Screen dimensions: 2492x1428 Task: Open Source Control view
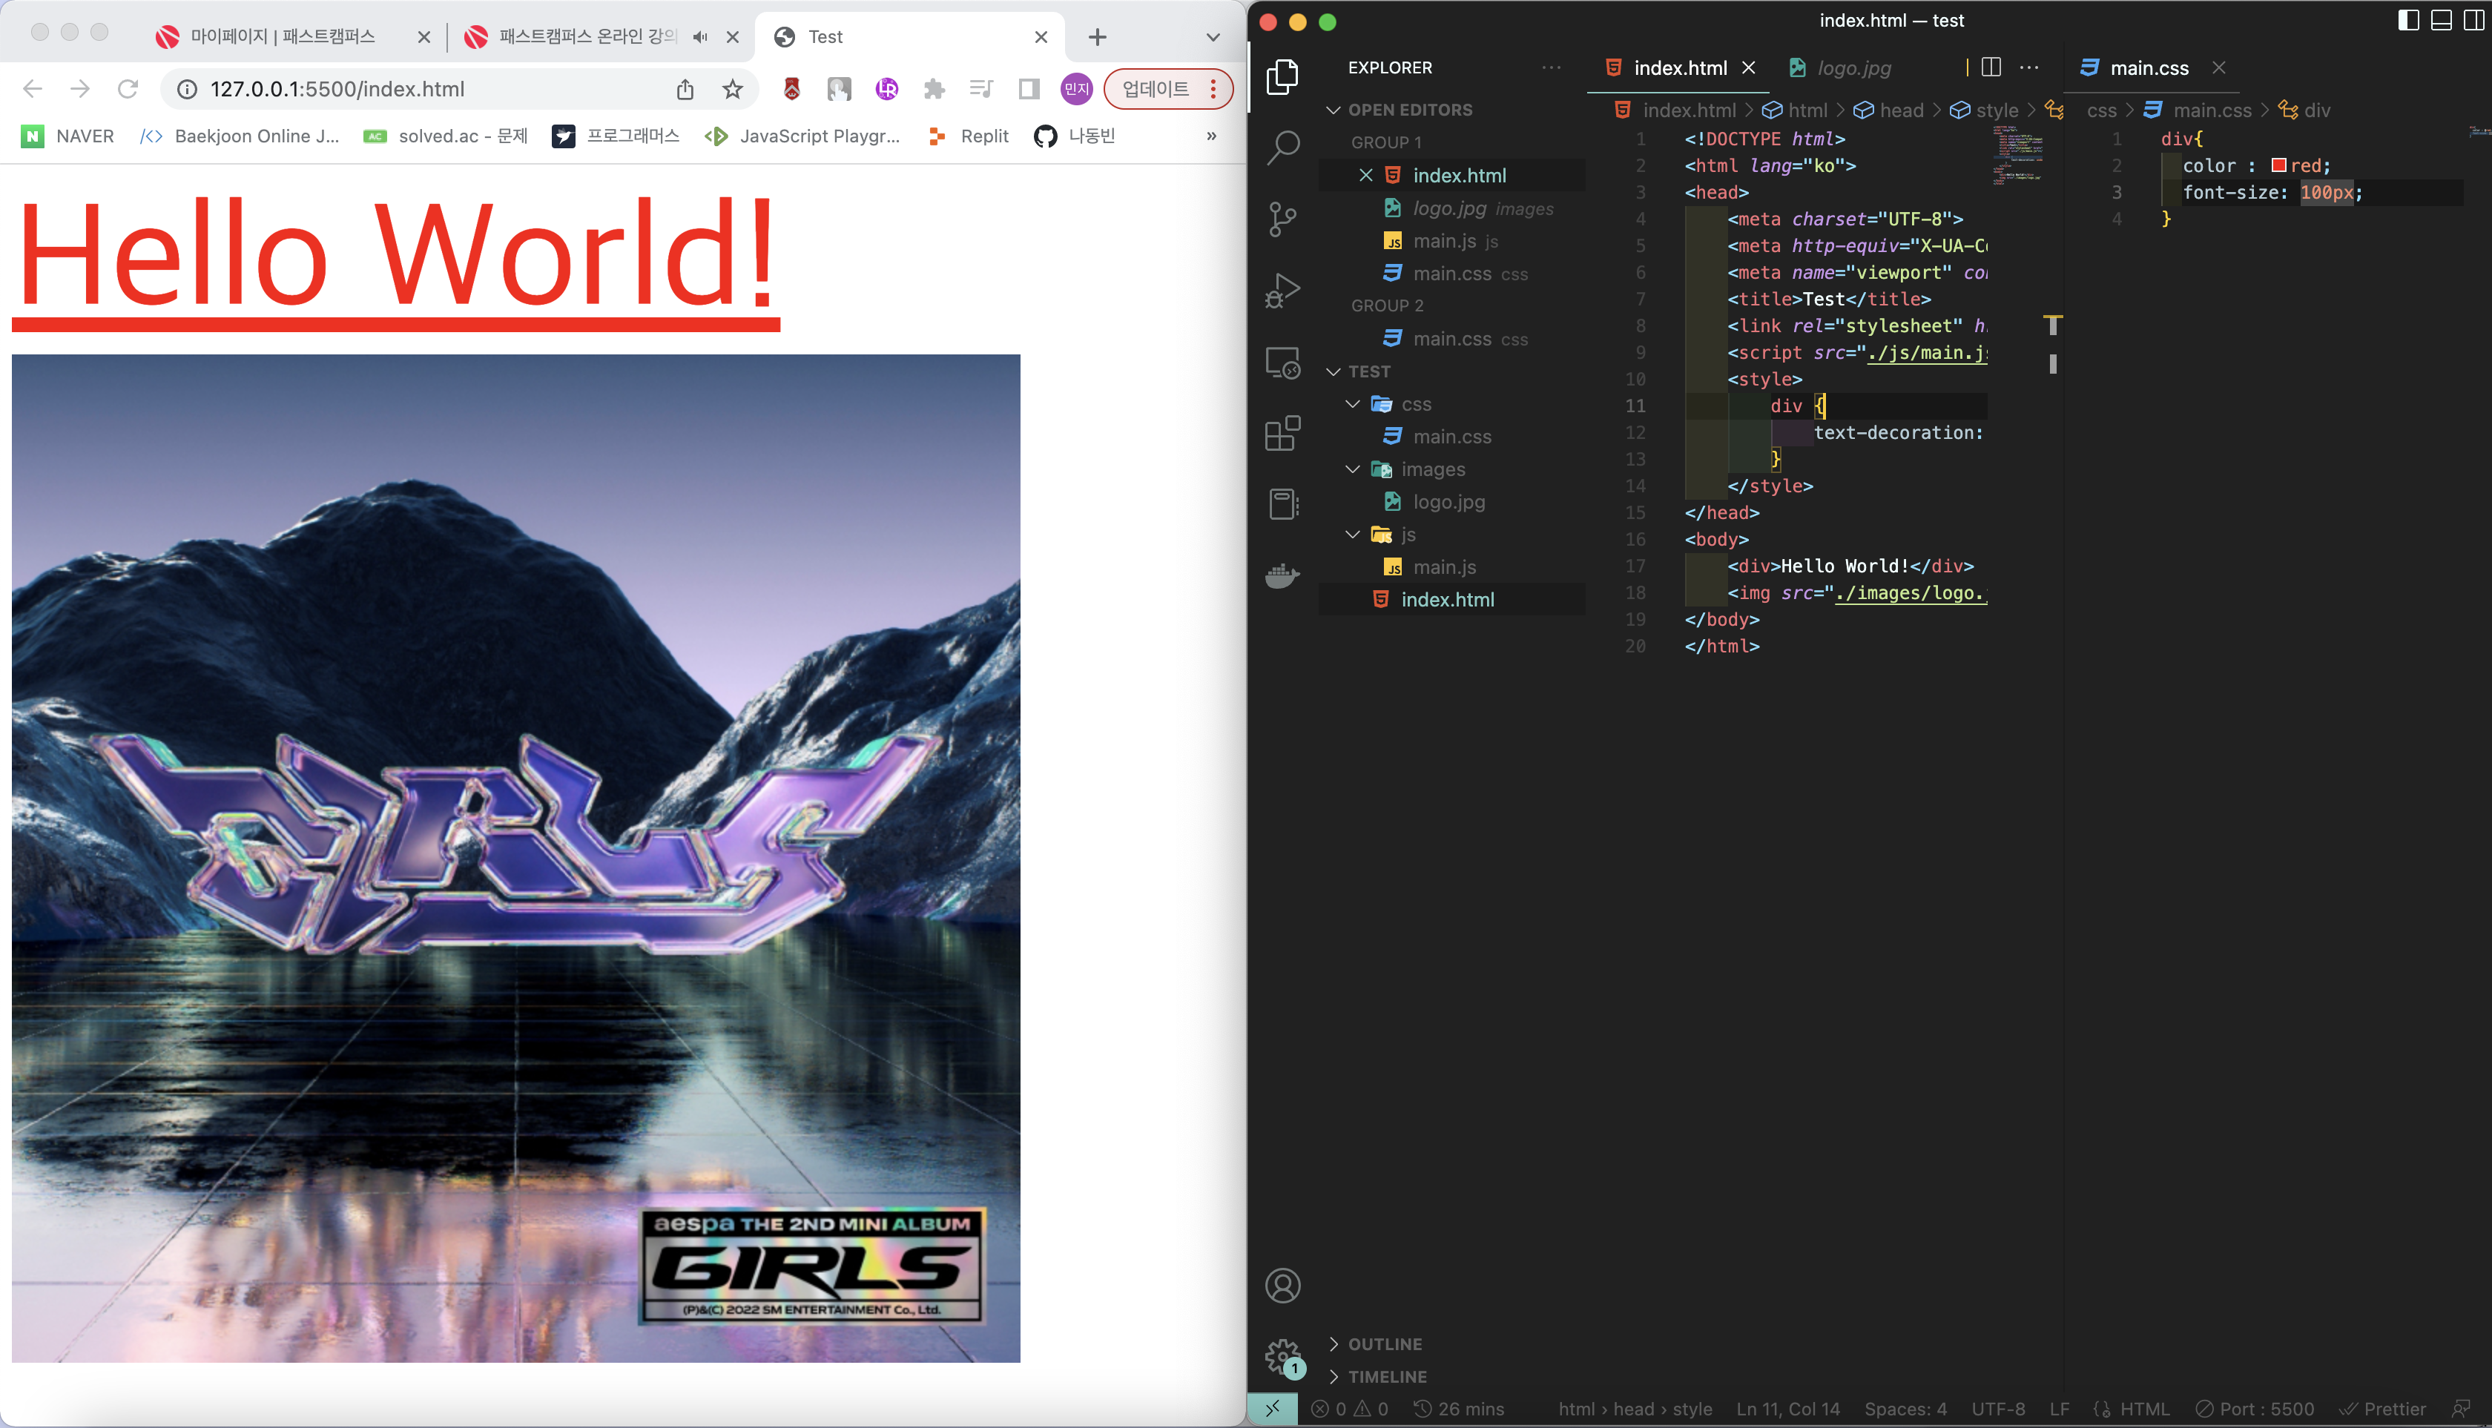pos(1282,219)
